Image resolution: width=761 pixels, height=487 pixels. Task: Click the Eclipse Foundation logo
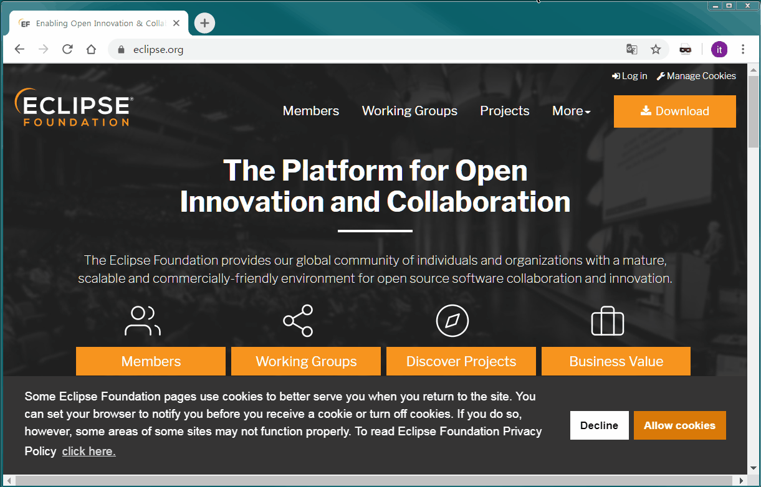74,107
